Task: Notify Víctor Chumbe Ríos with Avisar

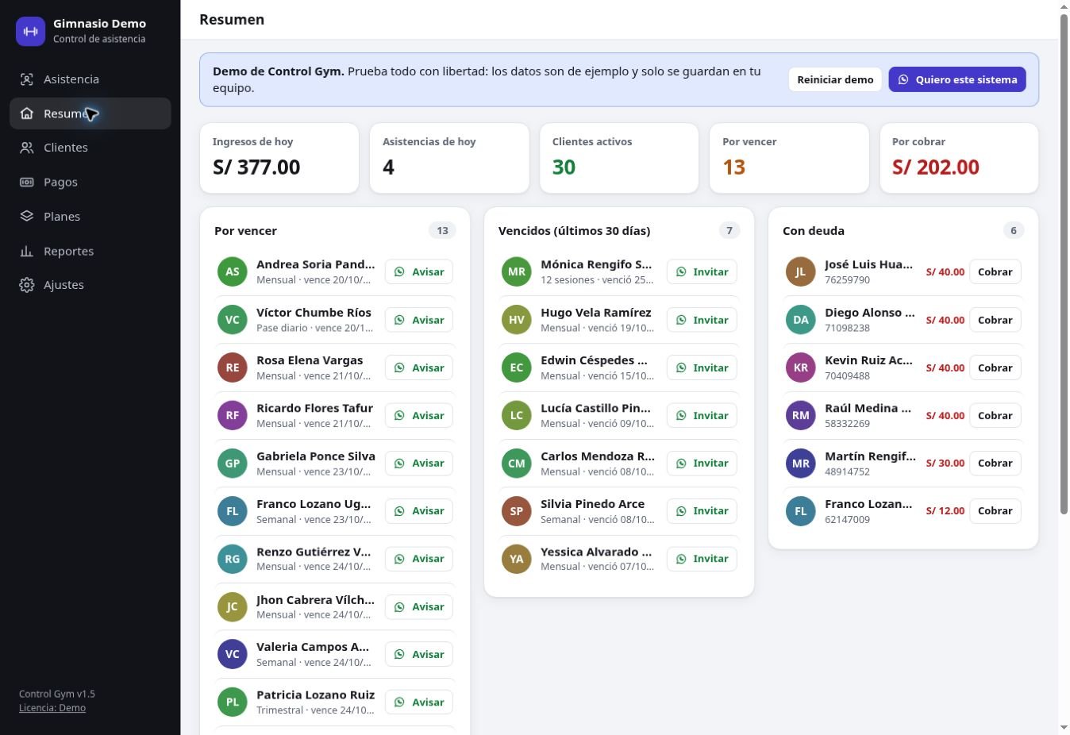Action: pos(419,320)
